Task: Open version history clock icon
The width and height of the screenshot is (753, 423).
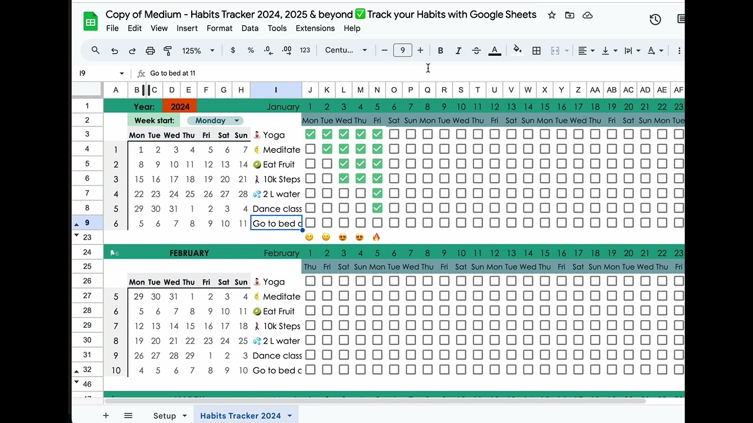Action: pyautogui.click(x=655, y=19)
